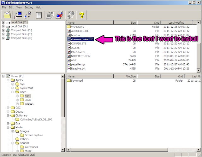Click the Download folder icon in phone pane
Image resolution: width=202 pixels, height=157 pixels.
point(69,80)
